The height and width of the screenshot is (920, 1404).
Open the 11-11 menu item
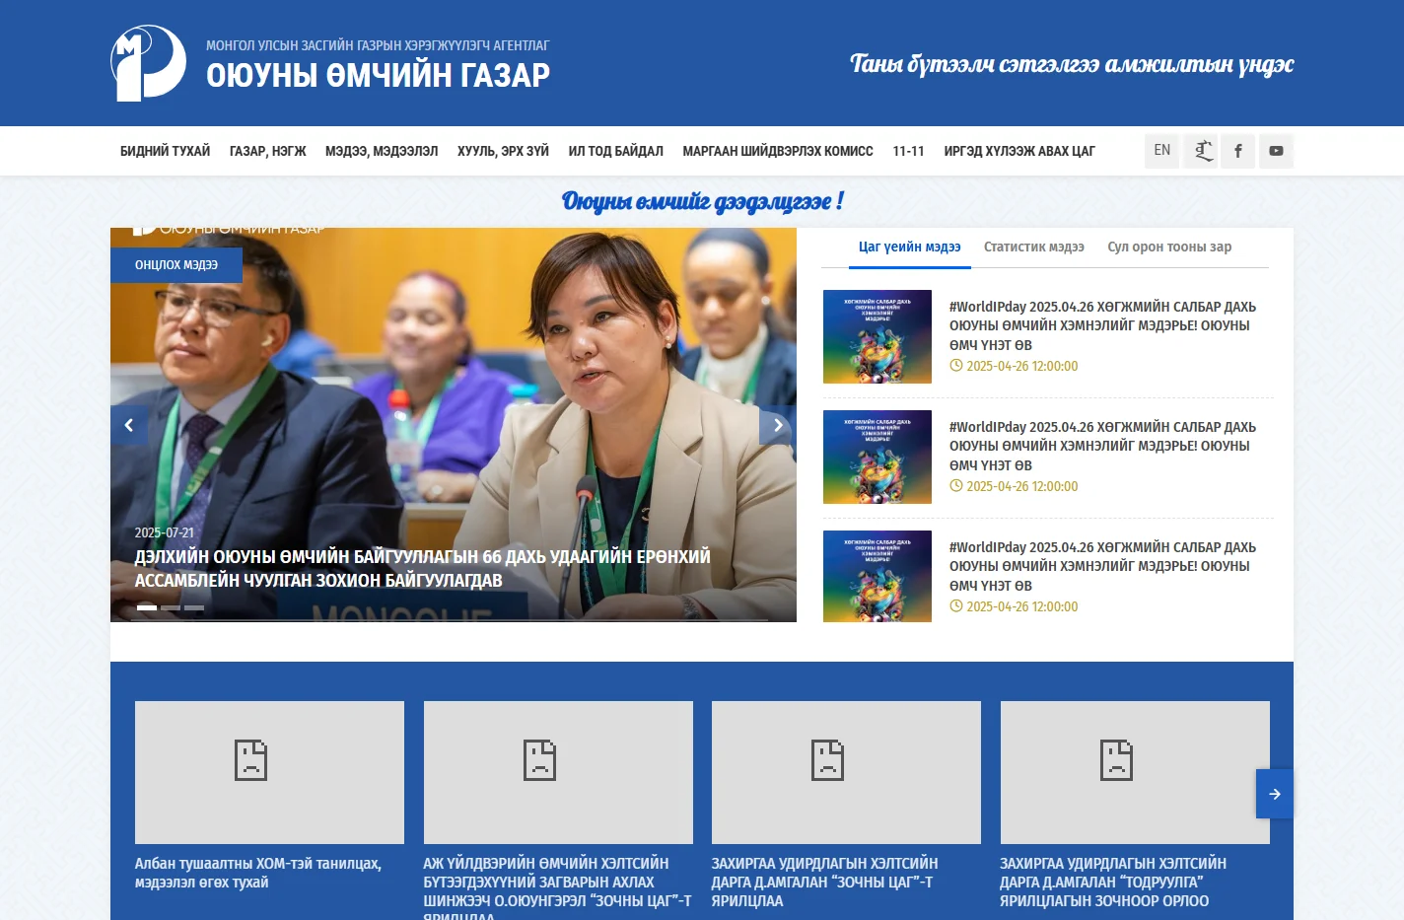coord(908,151)
